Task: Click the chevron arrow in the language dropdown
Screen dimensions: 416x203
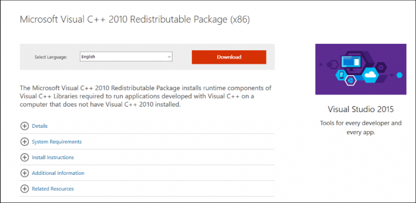Action: coord(169,57)
